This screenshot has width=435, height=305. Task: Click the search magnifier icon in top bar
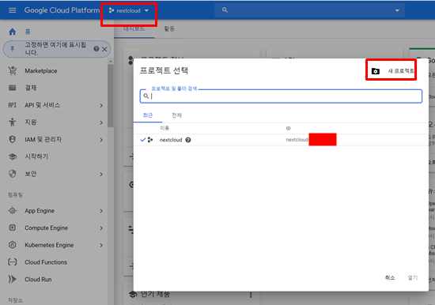coord(225,10)
